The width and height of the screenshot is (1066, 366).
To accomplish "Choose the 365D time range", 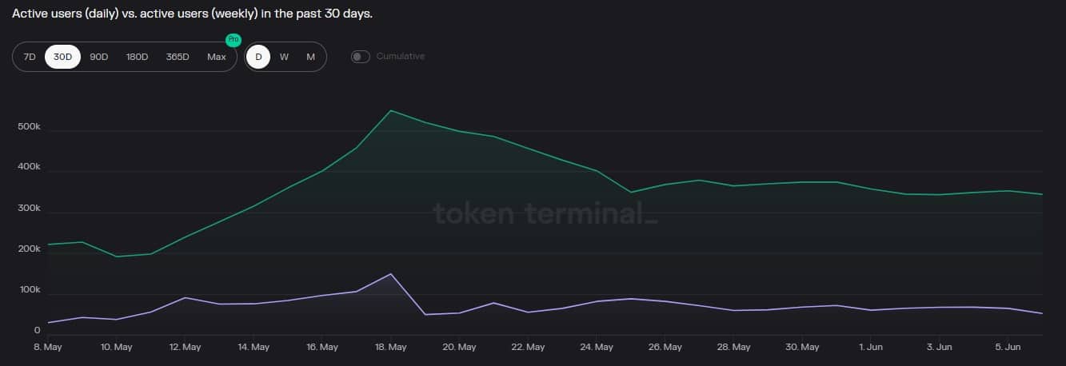I will [178, 57].
